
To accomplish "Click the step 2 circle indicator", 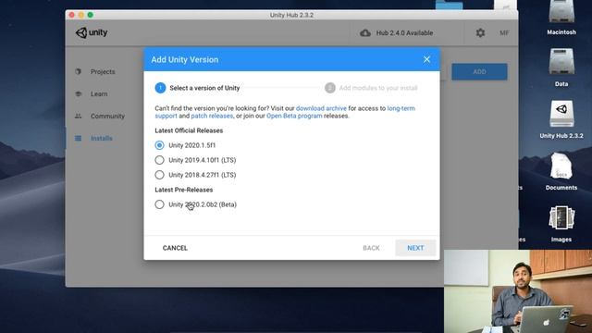I will coord(330,88).
